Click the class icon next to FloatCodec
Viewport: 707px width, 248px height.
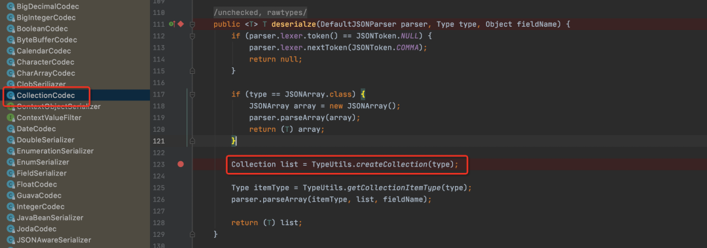pyautogui.click(x=10, y=185)
